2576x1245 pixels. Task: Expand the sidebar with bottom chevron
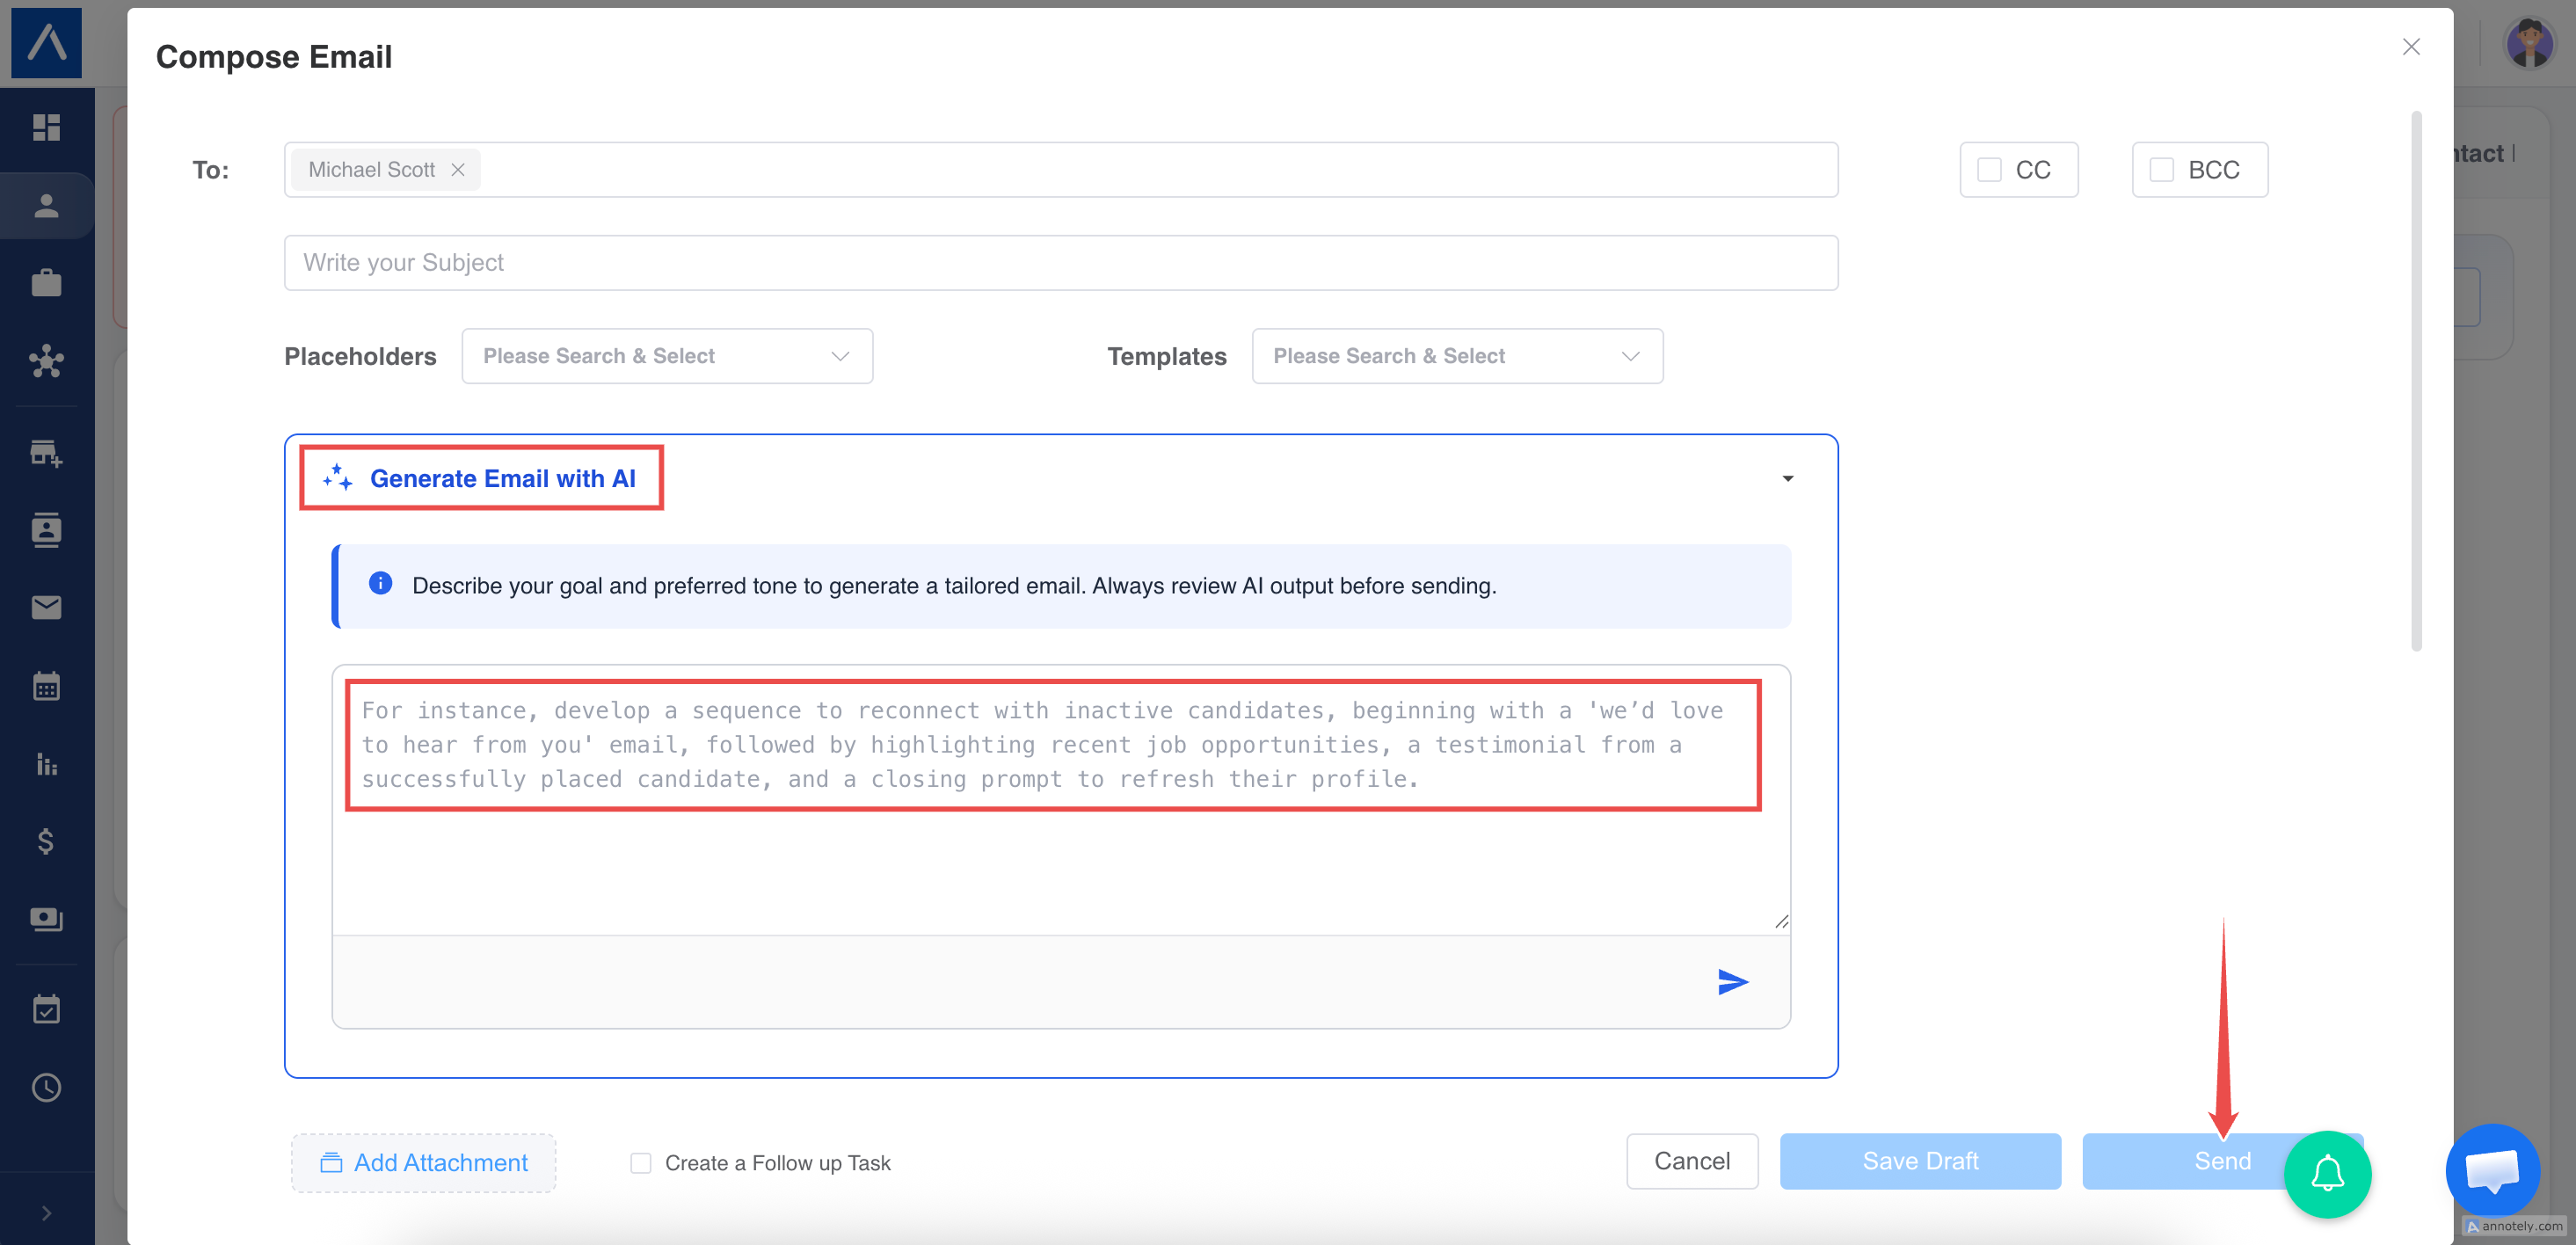pos(46,1213)
